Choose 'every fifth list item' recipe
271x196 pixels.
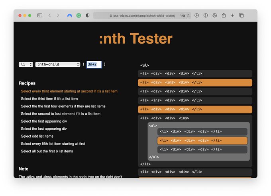pyautogui.click(x=53, y=144)
